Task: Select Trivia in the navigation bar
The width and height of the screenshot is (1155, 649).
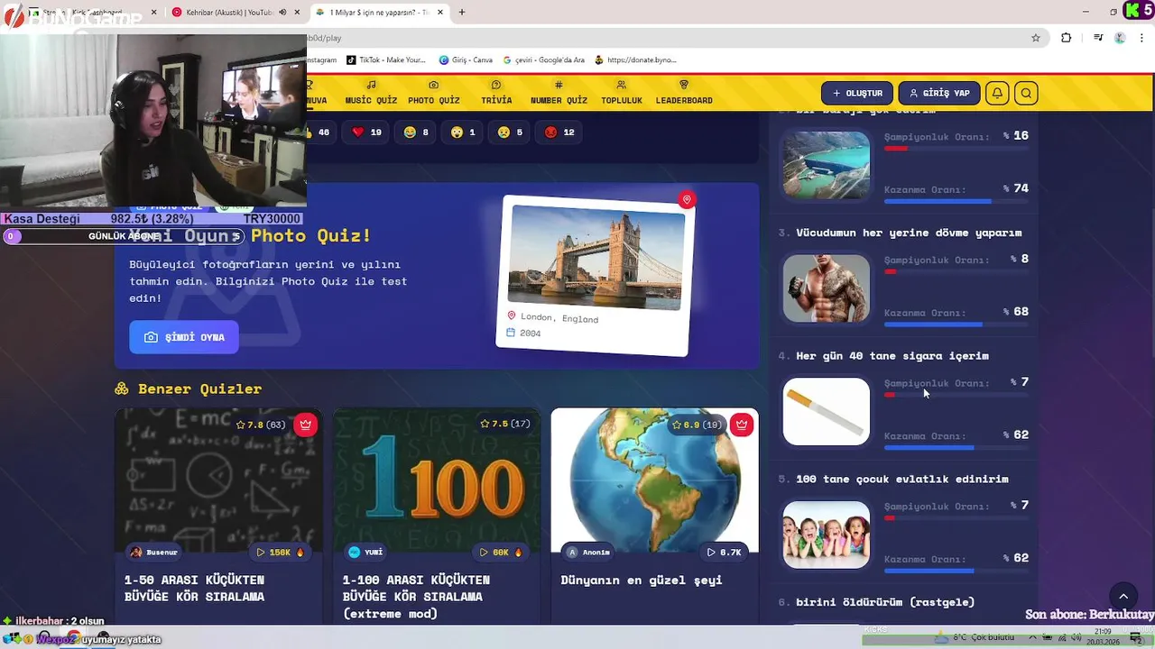Action: 496,93
